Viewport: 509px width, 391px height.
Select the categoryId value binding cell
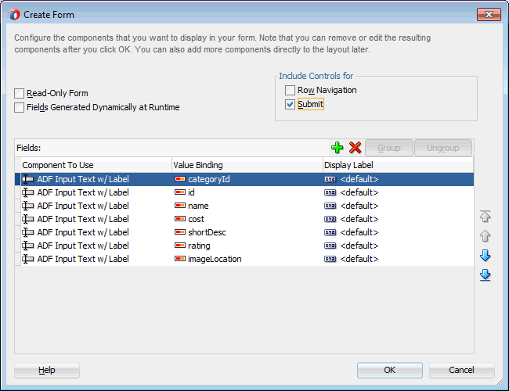click(x=247, y=179)
